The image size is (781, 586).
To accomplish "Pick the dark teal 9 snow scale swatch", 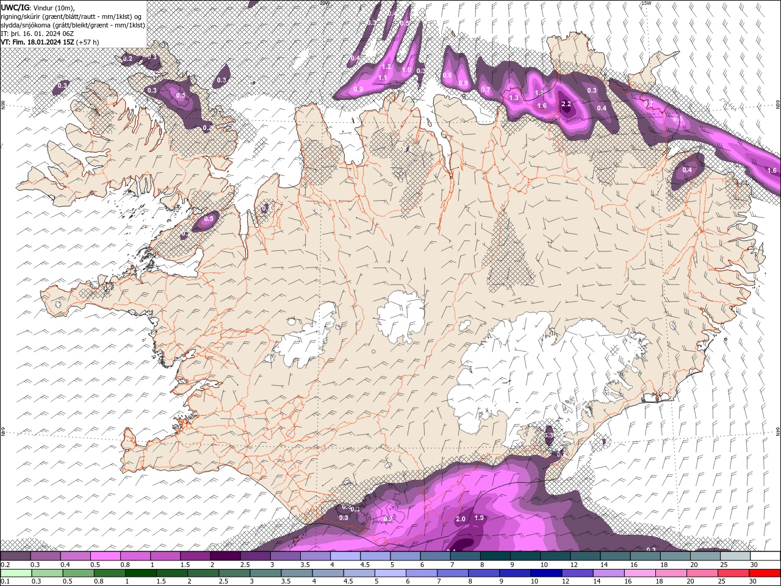I will pyautogui.click(x=525, y=556).
